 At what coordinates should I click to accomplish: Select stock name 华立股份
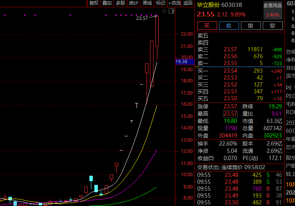click(x=208, y=5)
